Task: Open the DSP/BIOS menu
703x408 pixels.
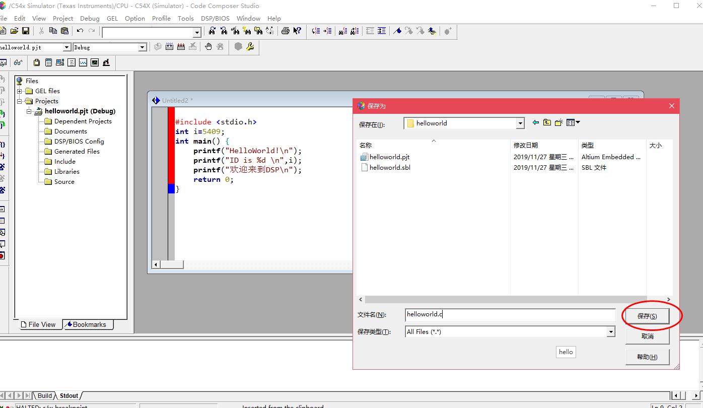Action: point(215,18)
